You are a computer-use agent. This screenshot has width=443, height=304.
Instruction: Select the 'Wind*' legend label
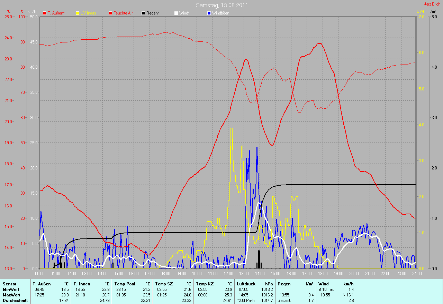184,13
